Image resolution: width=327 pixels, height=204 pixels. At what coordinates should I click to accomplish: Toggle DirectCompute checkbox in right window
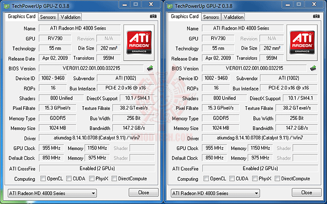[x=277, y=179]
